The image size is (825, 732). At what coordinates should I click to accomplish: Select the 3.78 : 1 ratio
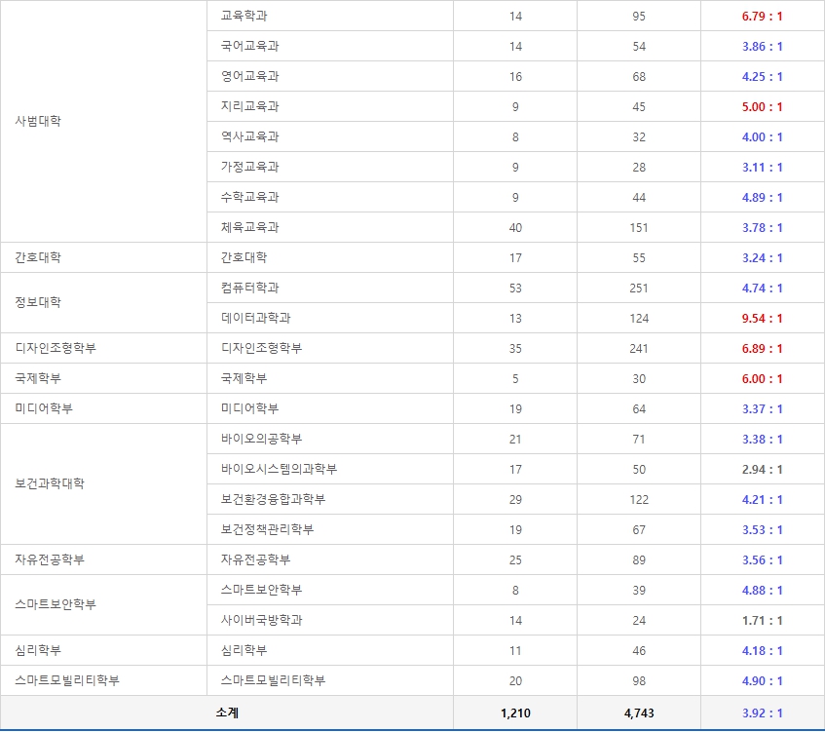coord(762,227)
